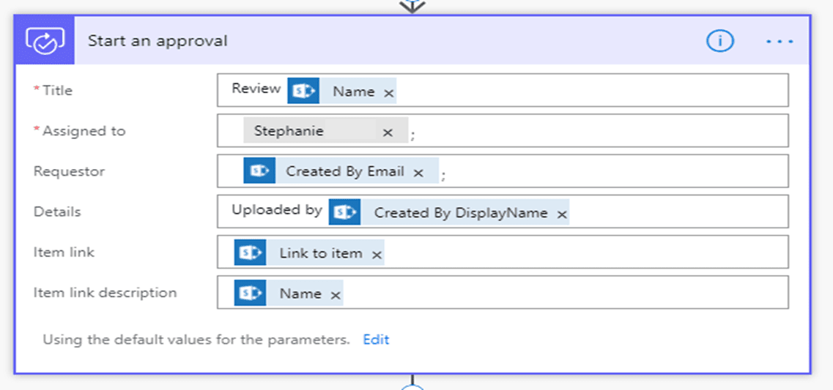This screenshot has height=390, width=833.
Task: Click inside the Item link input field
Action: click(x=503, y=252)
